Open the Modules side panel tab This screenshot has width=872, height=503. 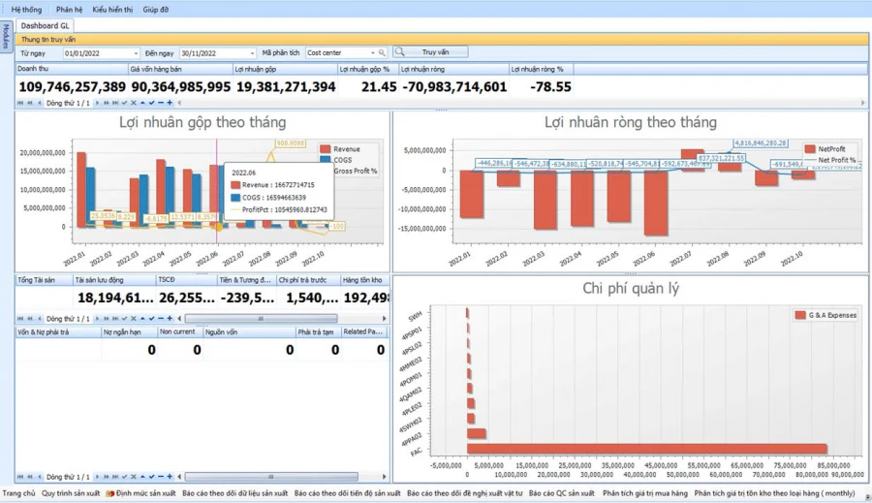[x=6, y=36]
